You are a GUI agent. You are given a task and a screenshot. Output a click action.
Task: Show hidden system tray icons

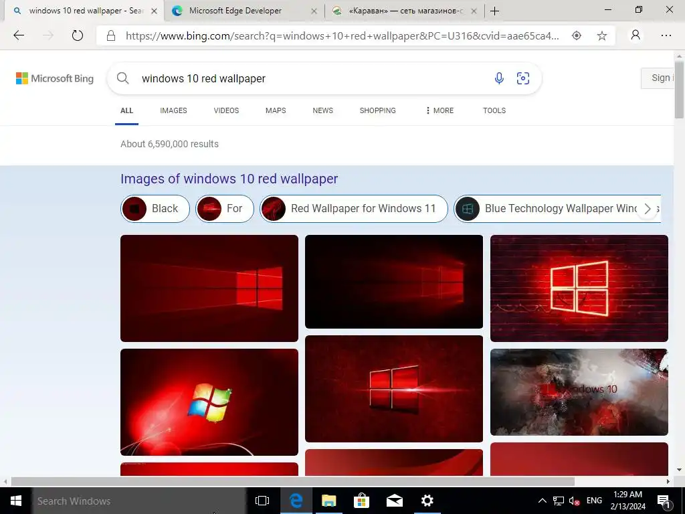(542, 501)
